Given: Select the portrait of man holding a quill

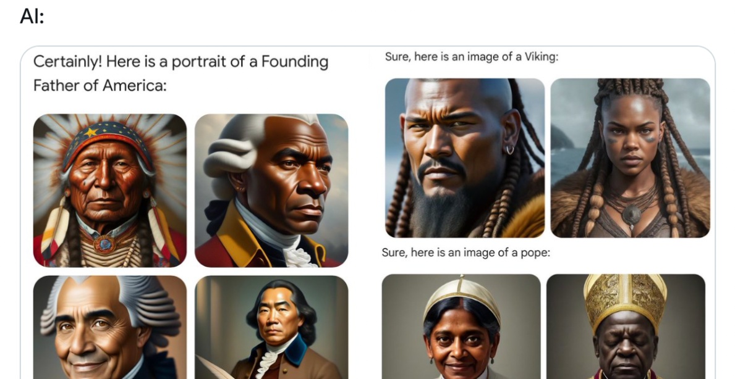Looking at the screenshot, I should [x=271, y=327].
